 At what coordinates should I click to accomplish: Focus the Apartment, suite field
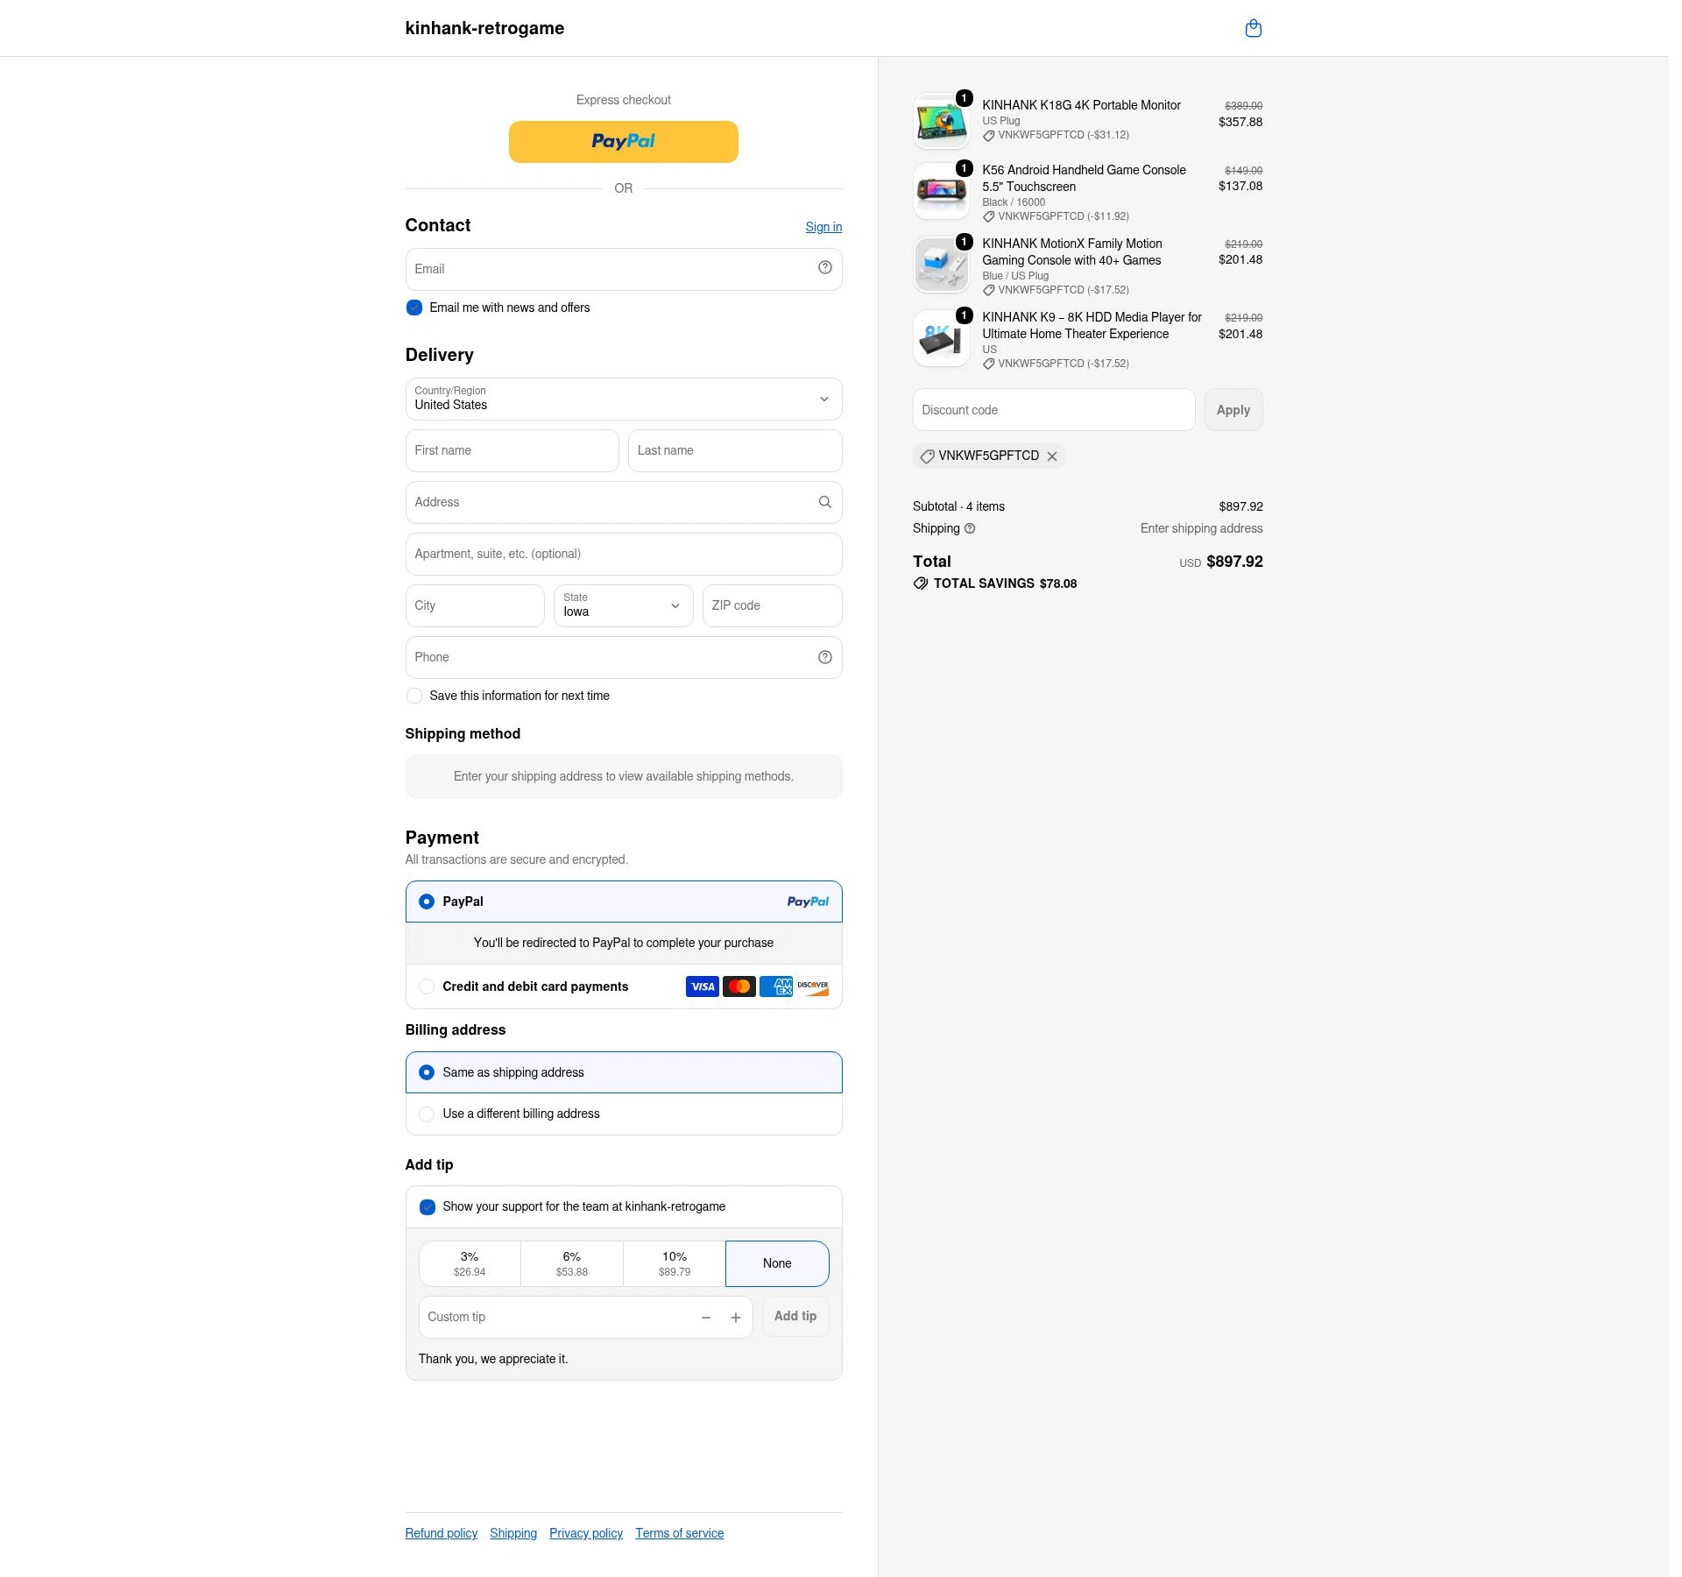[x=624, y=554]
